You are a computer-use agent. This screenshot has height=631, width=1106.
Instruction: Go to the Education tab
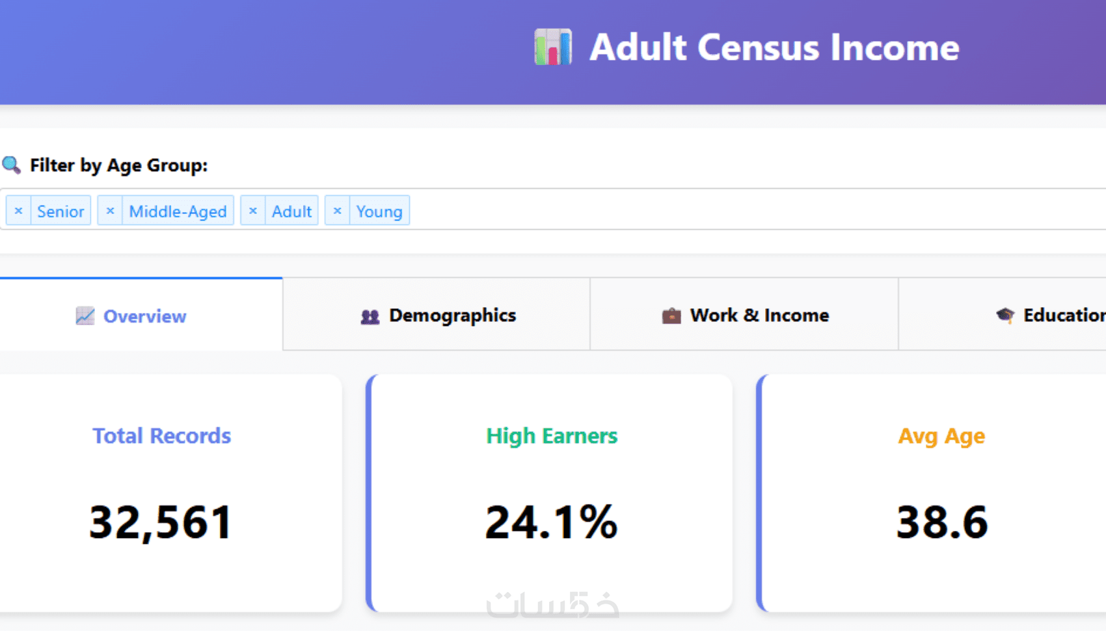(x=1054, y=315)
